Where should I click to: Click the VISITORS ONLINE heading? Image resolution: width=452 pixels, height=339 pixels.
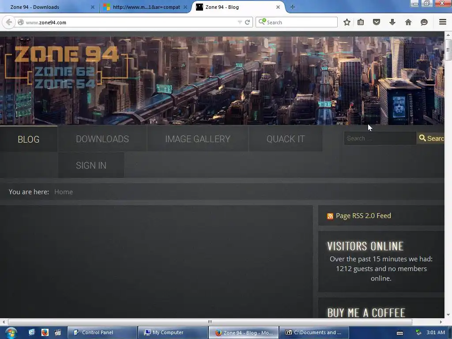click(365, 246)
